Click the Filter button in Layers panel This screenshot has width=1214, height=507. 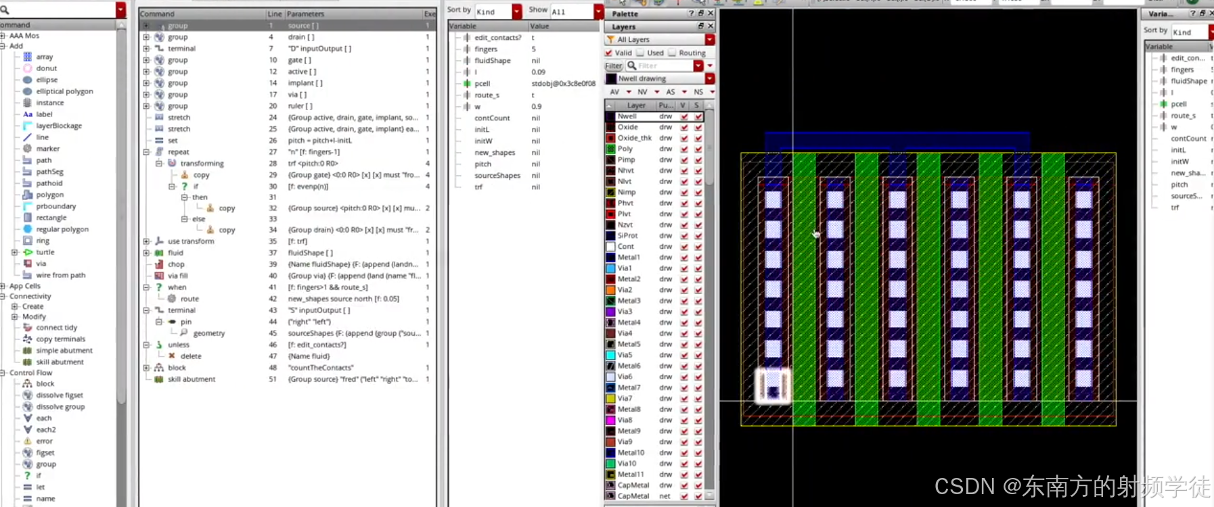pos(614,66)
